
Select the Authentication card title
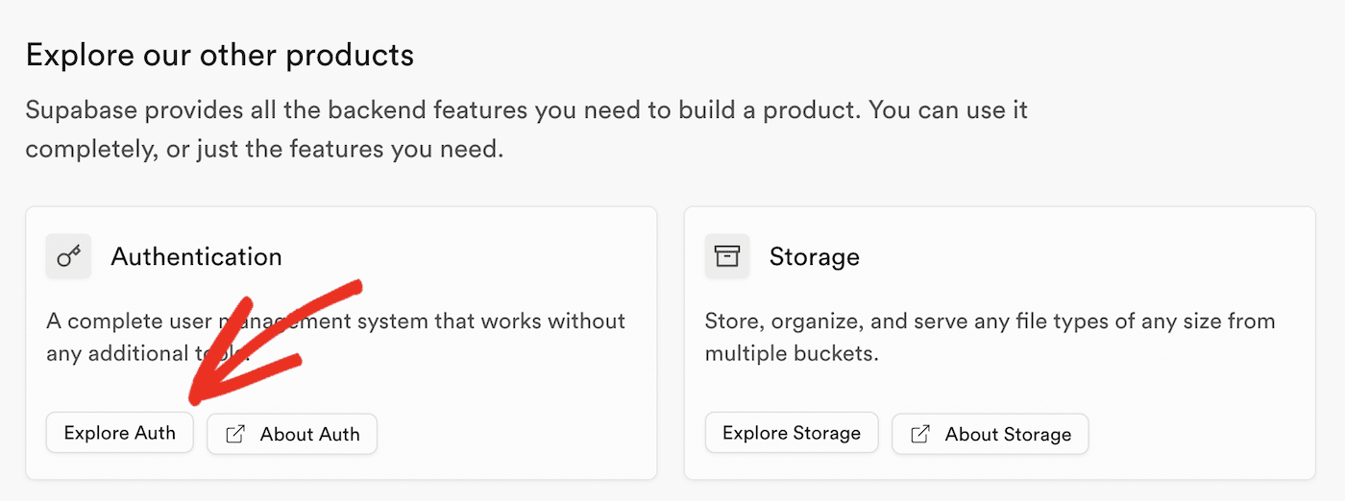tap(196, 256)
